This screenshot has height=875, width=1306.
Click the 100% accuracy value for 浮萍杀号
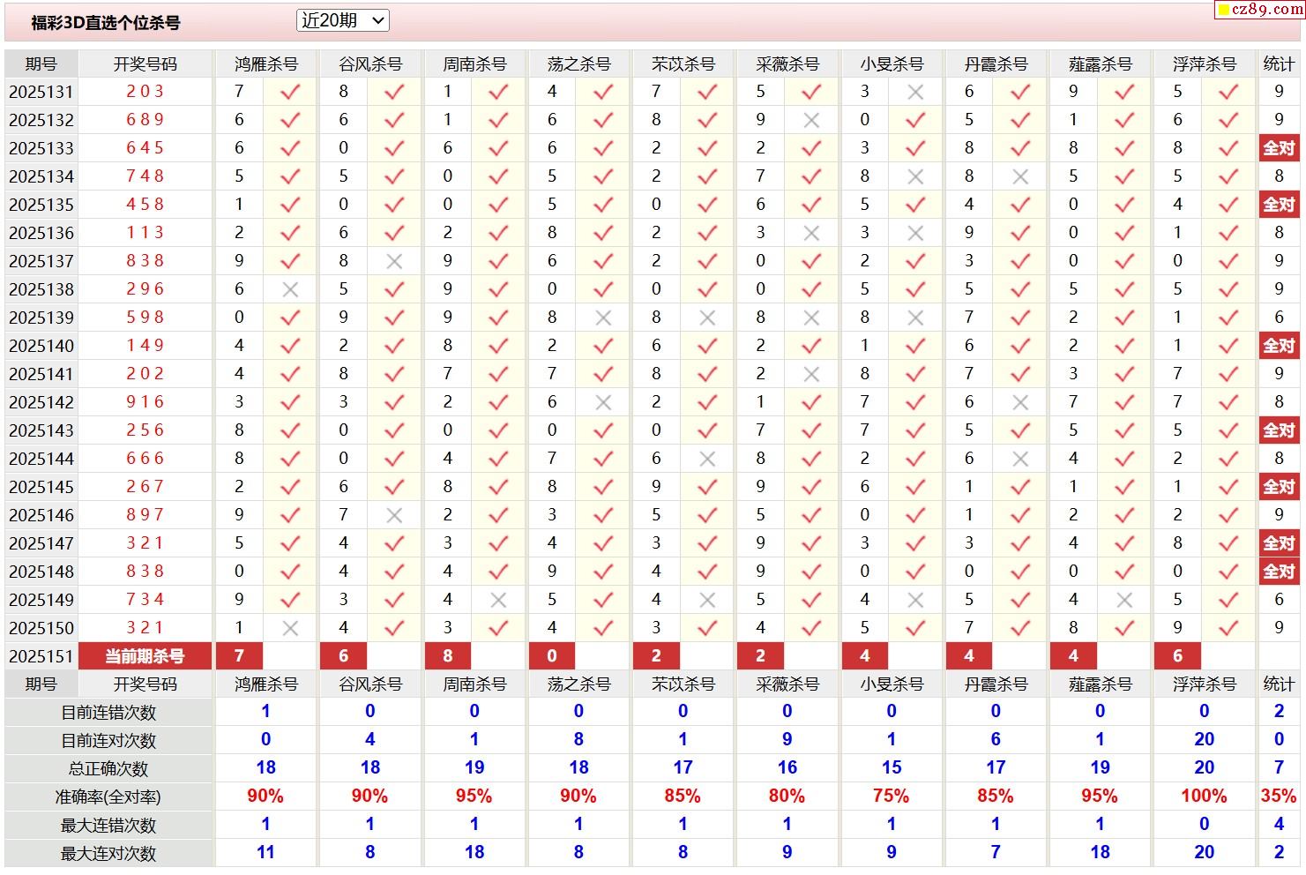click(x=1204, y=796)
